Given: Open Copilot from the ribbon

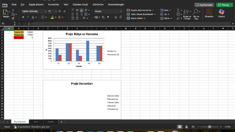Looking at the screenshot, I should pyautogui.click(x=221, y=12).
